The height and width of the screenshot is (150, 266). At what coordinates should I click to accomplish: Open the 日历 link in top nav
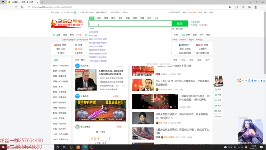click(65, 35)
